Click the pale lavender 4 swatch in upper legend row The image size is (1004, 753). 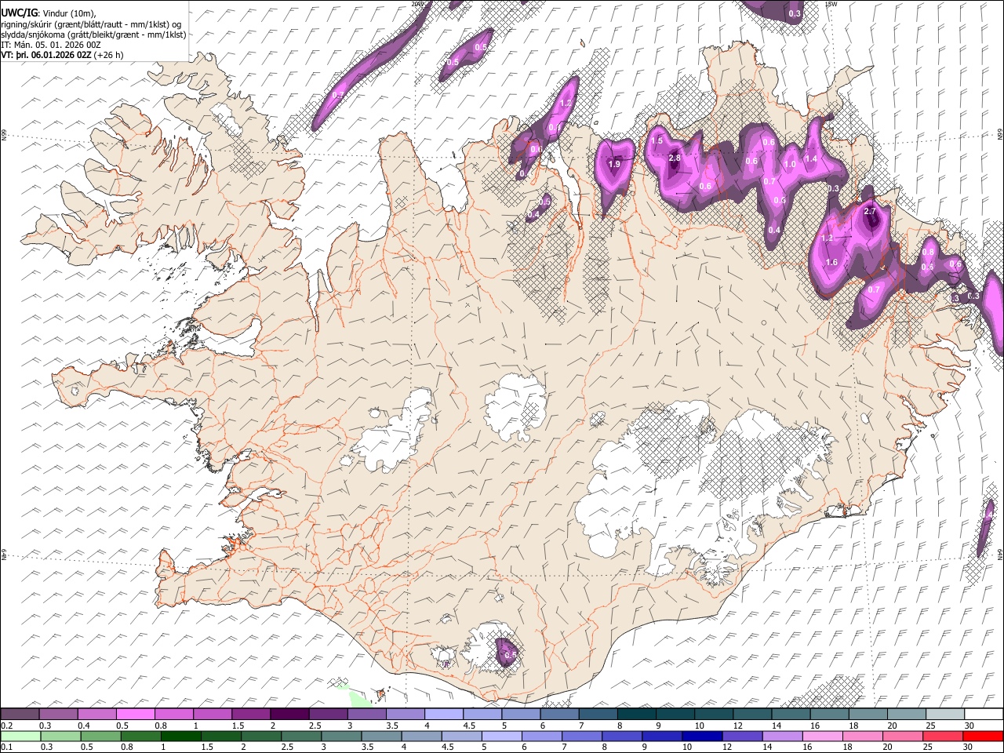(443, 714)
